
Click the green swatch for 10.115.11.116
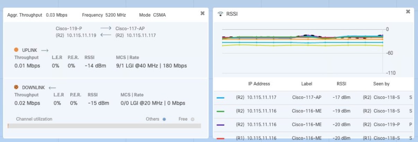pos(220,111)
